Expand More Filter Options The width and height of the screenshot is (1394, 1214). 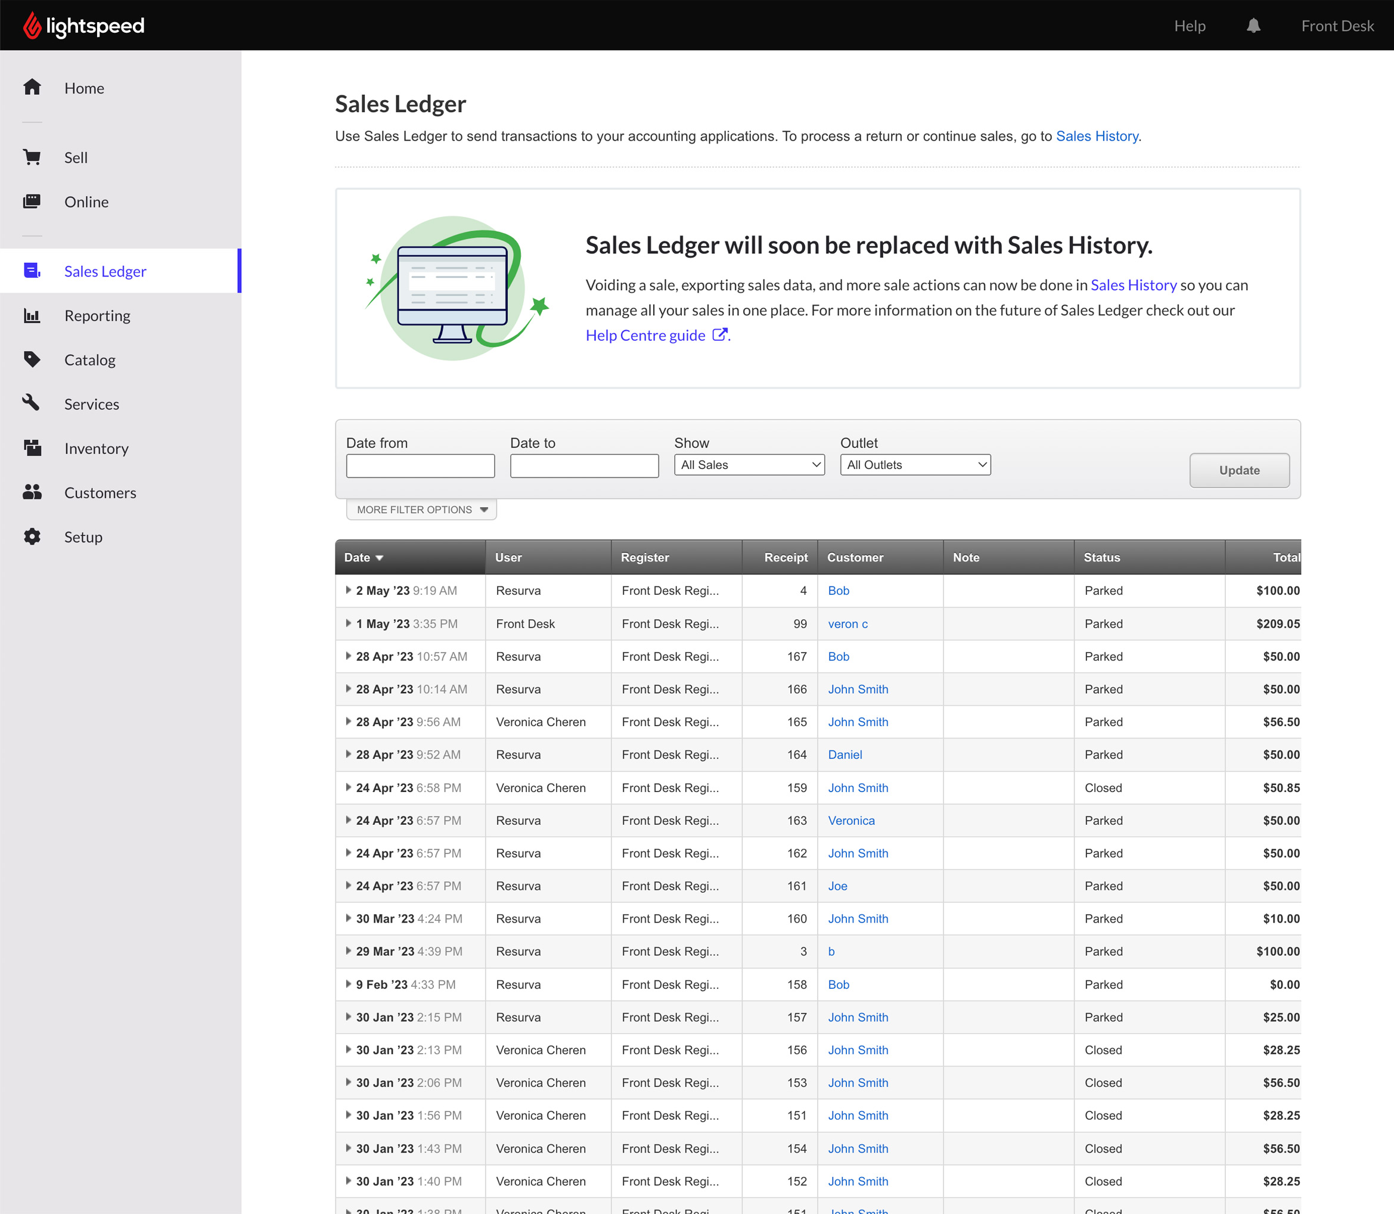(x=421, y=510)
